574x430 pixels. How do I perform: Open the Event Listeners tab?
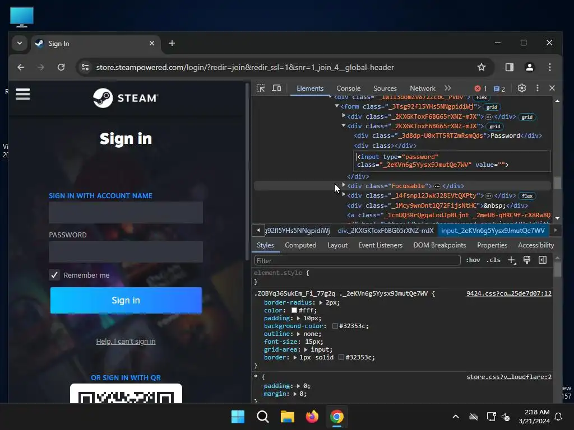(x=381, y=245)
